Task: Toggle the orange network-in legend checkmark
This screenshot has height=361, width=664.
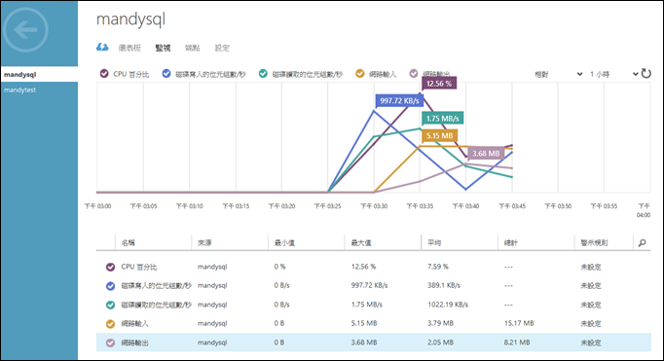Action: 360,74
